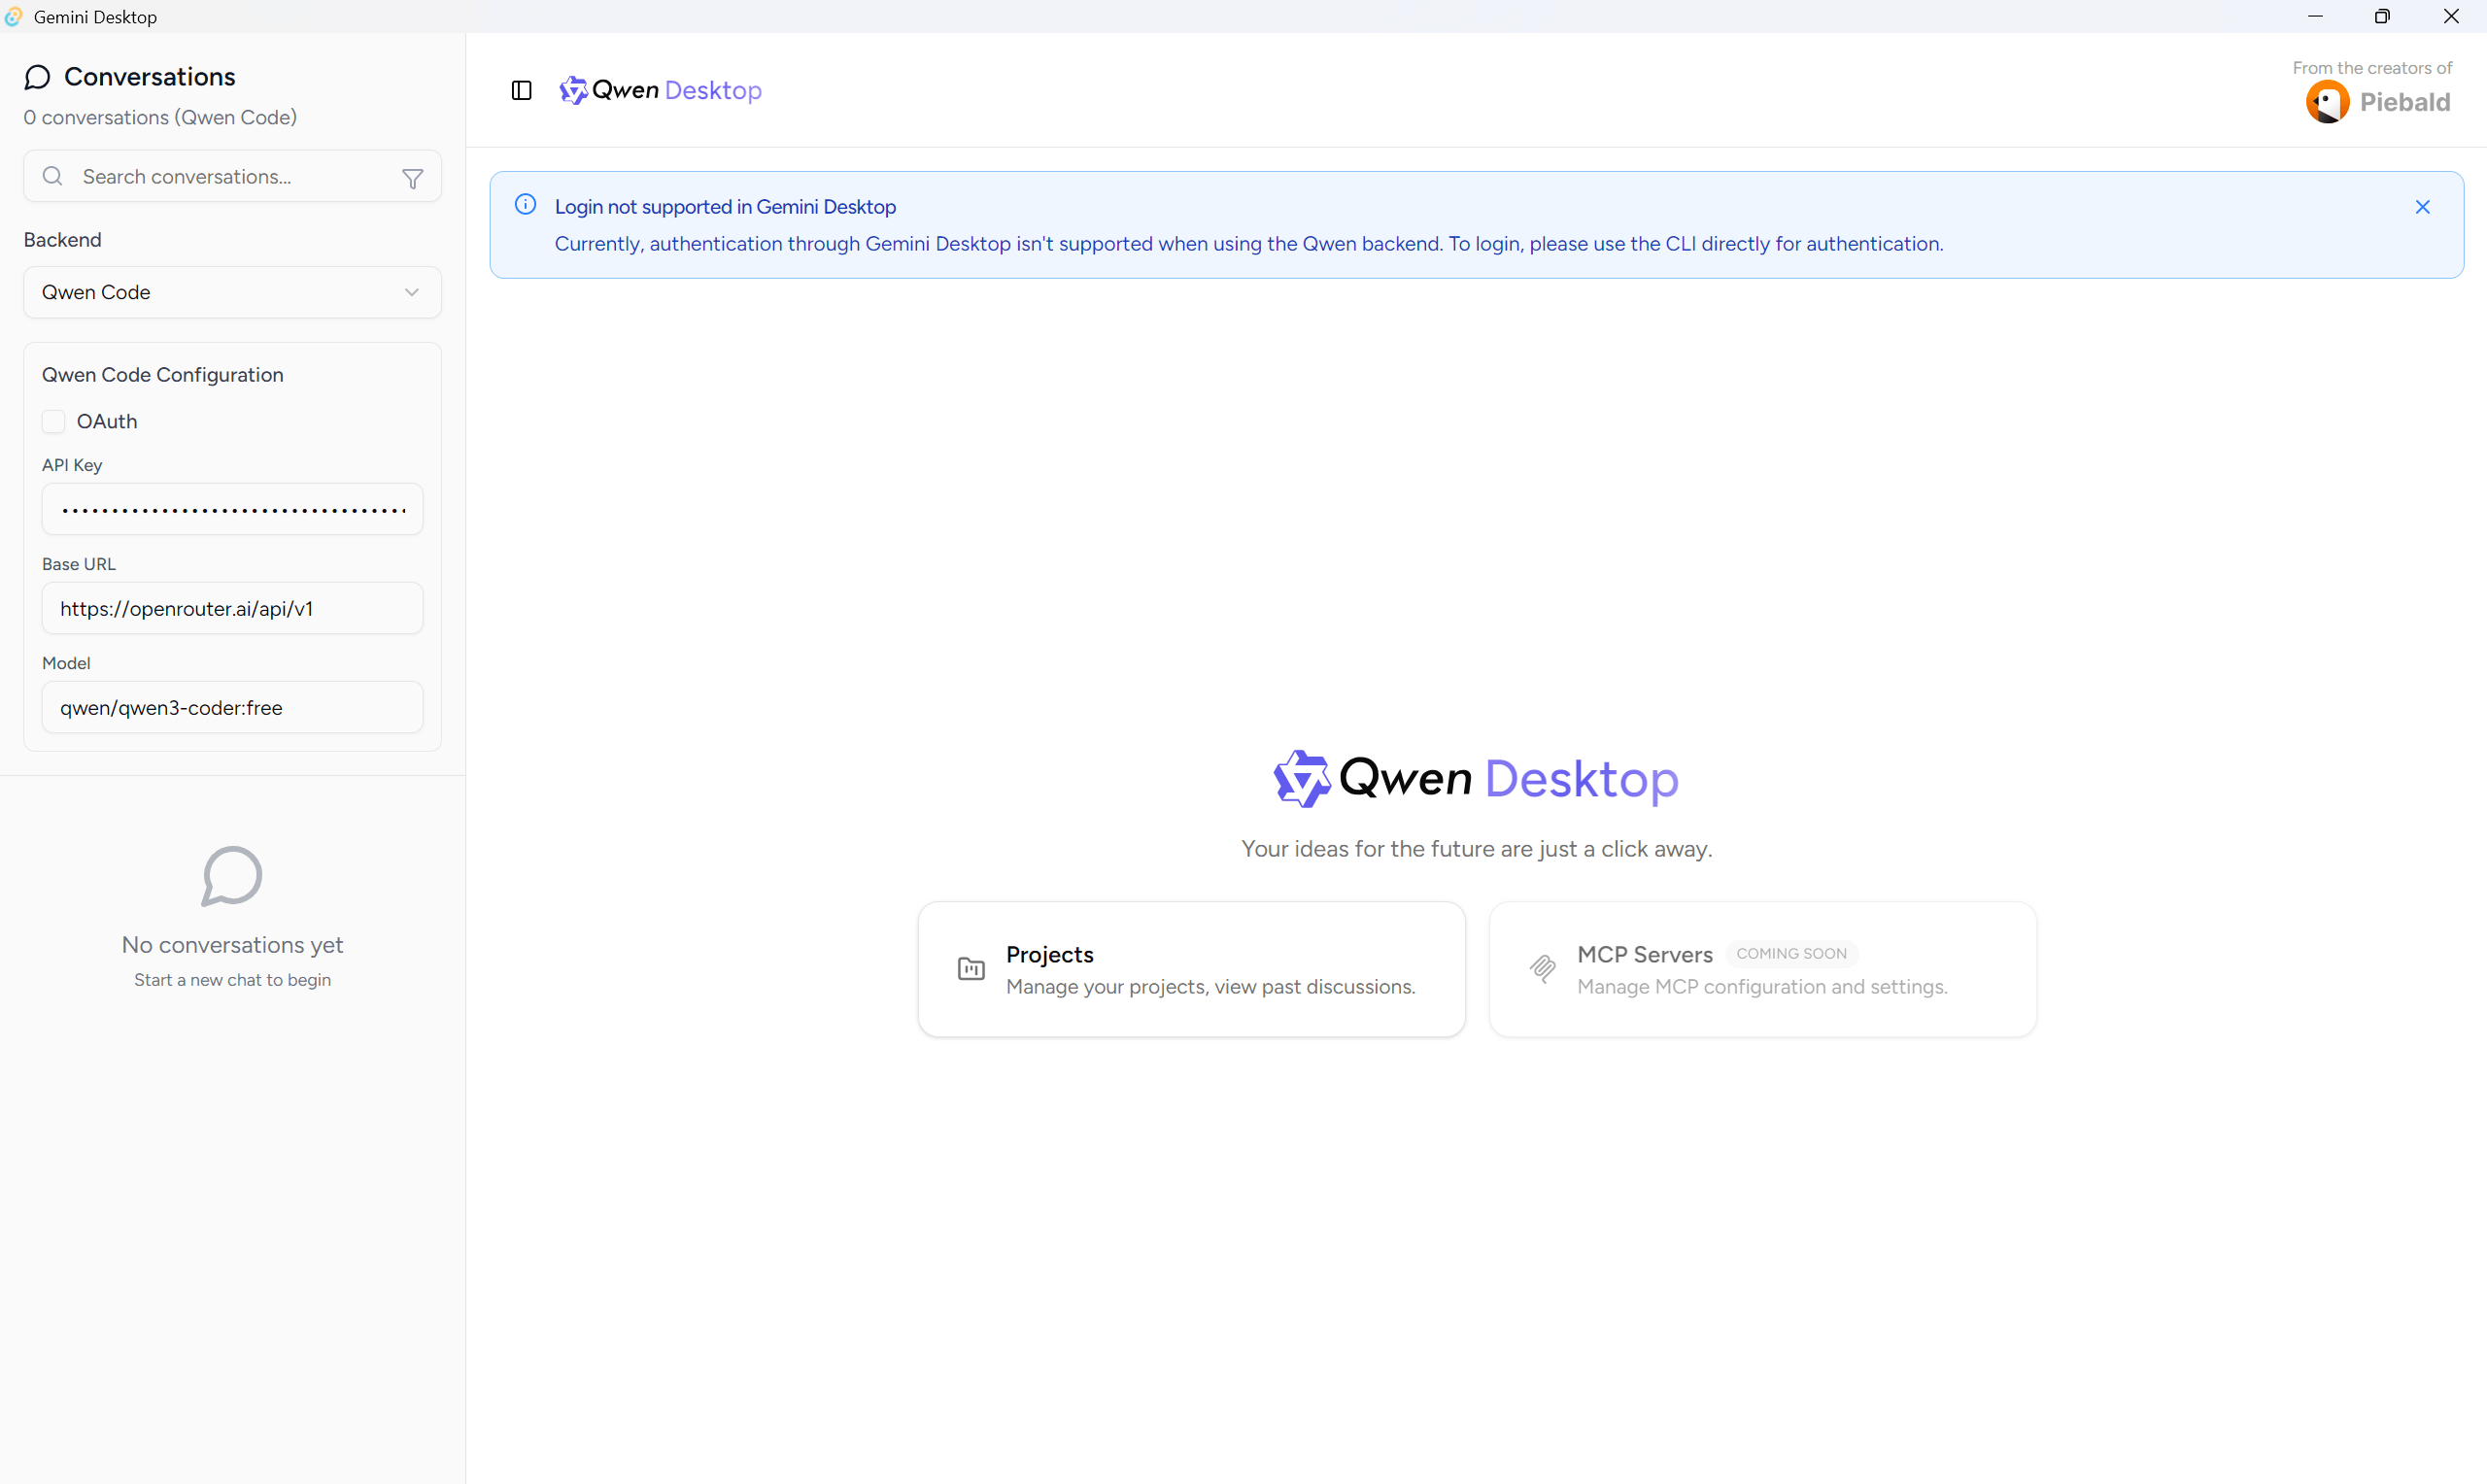This screenshot has width=2487, height=1484.
Task: Click the Qwen Desktop header logo
Action: tap(660, 90)
